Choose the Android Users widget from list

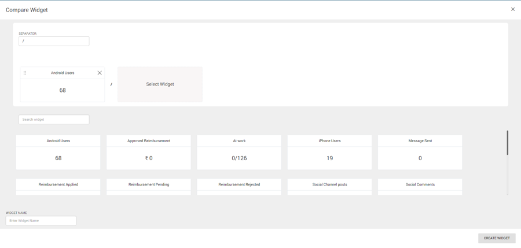(x=58, y=152)
